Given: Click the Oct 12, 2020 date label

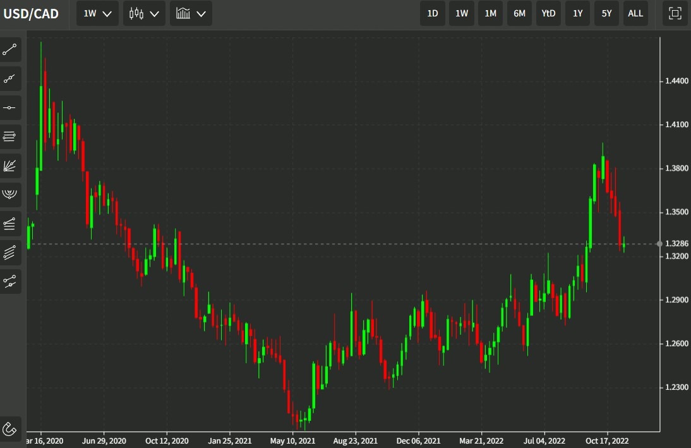Looking at the screenshot, I should 167,441.
